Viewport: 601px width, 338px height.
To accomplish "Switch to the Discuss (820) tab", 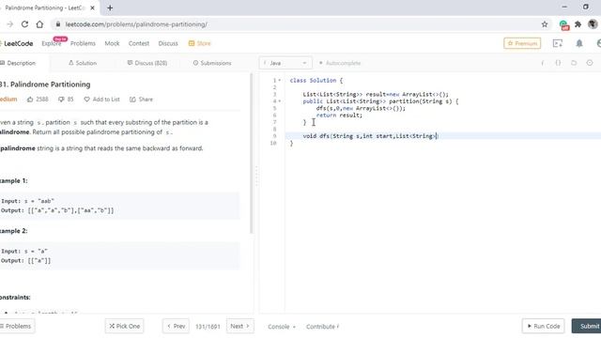I will (147, 63).
